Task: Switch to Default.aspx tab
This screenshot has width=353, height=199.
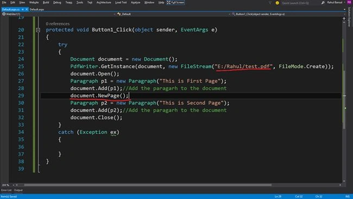Action: pyautogui.click(x=37, y=9)
